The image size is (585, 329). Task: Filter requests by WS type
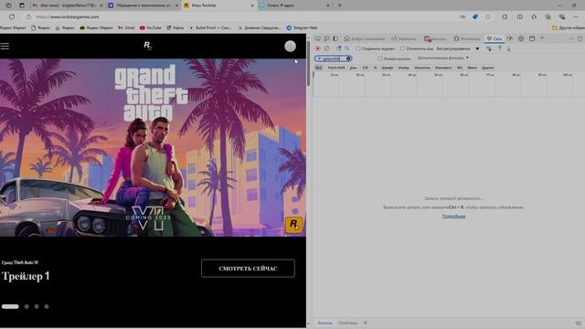point(459,68)
